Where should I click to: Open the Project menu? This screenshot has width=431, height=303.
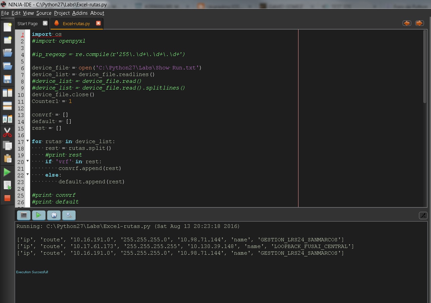tap(62, 13)
